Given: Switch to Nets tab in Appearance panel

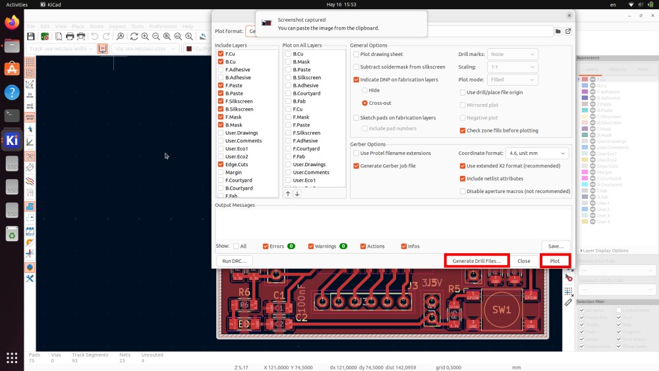Looking at the screenshot, I should click(x=643, y=69).
